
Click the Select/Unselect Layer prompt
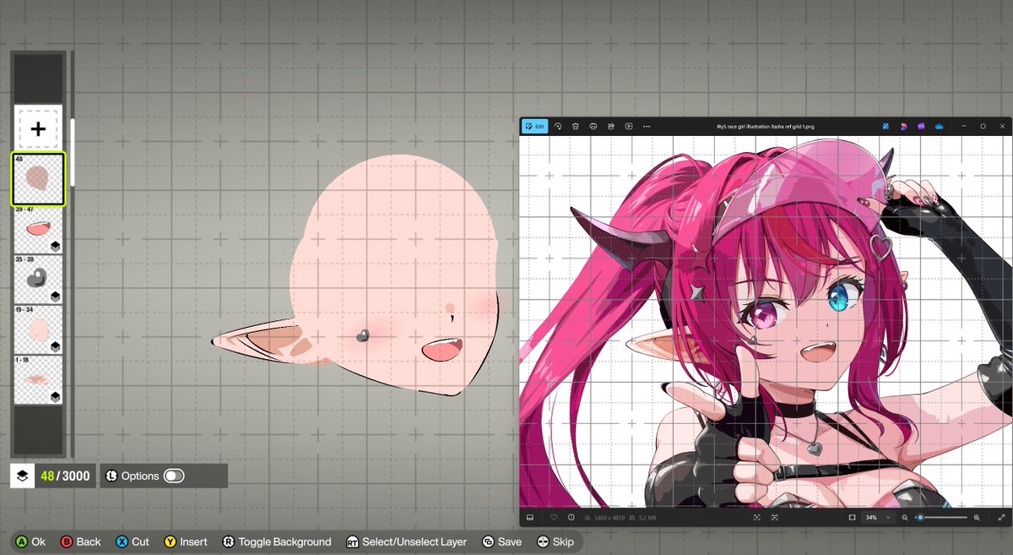pos(407,541)
